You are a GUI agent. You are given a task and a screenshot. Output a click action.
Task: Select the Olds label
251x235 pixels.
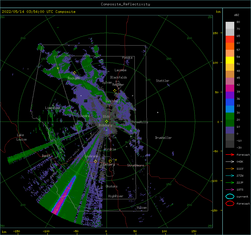[106, 117]
